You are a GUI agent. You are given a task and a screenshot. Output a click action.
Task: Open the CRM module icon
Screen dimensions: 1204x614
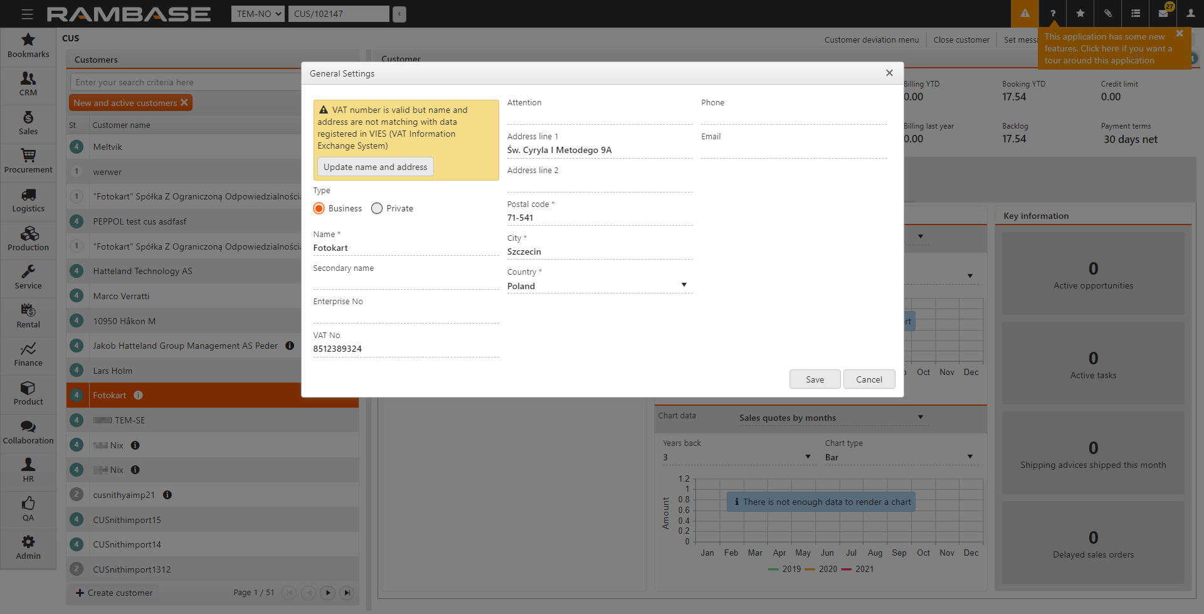point(28,79)
